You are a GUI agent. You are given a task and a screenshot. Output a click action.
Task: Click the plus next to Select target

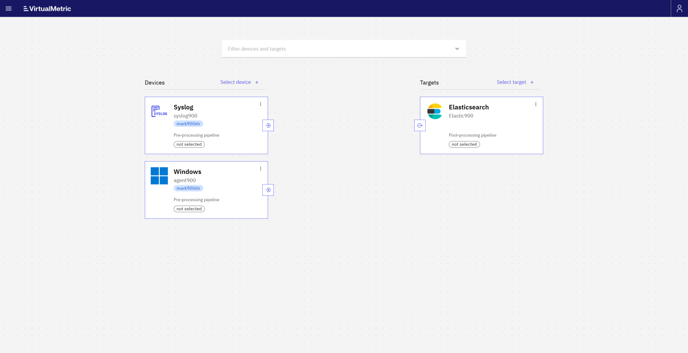tap(532, 82)
